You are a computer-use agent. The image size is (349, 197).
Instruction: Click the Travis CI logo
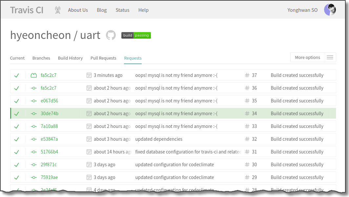(27, 10)
